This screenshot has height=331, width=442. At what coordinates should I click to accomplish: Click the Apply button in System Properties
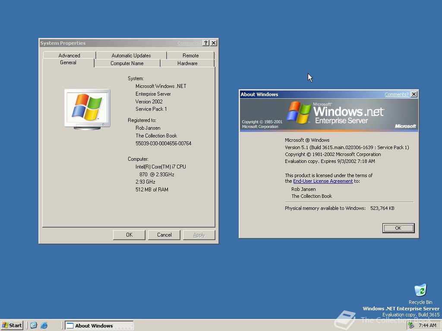click(199, 235)
